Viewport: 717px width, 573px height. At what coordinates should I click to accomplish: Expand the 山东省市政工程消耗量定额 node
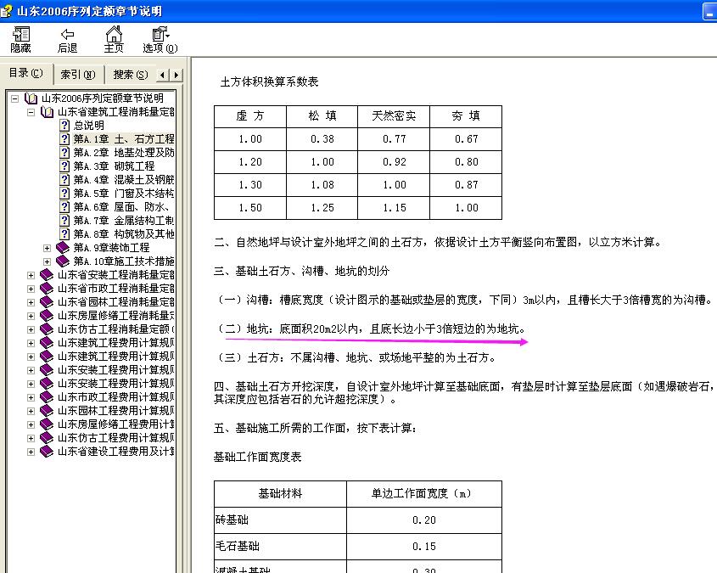click(x=31, y=289)
